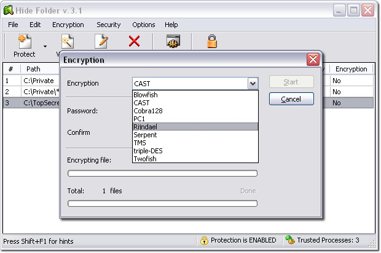381x253 pixels.
Task: Select Serpent encryption option
Action: coord(195,135)
